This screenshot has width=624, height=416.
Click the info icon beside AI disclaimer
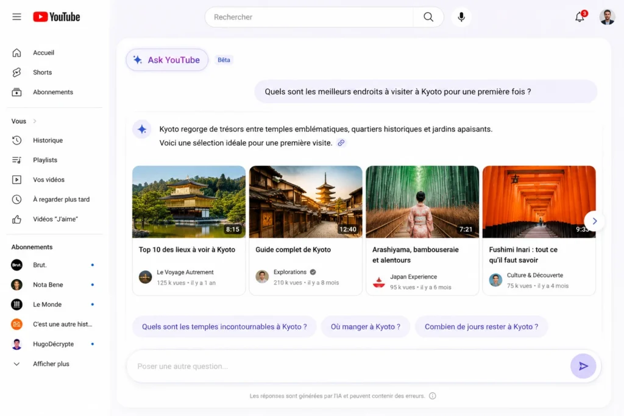click(x=433, y=396)
